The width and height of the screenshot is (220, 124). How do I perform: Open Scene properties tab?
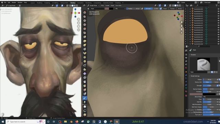pos(186,64)
